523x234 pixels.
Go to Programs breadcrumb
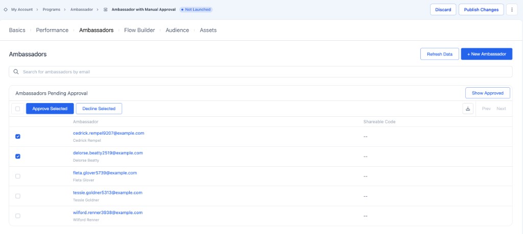[x=52, y=10]
